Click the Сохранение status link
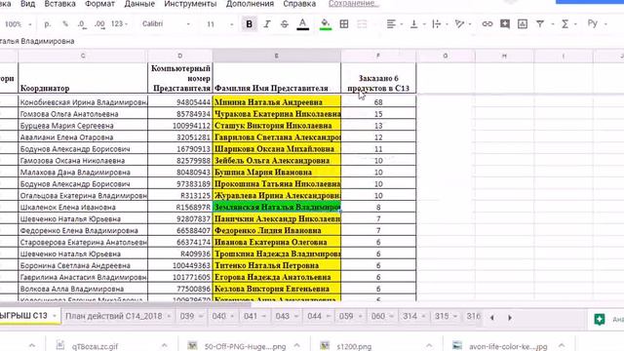Screen dimensions: 624x351 point(354,4)
